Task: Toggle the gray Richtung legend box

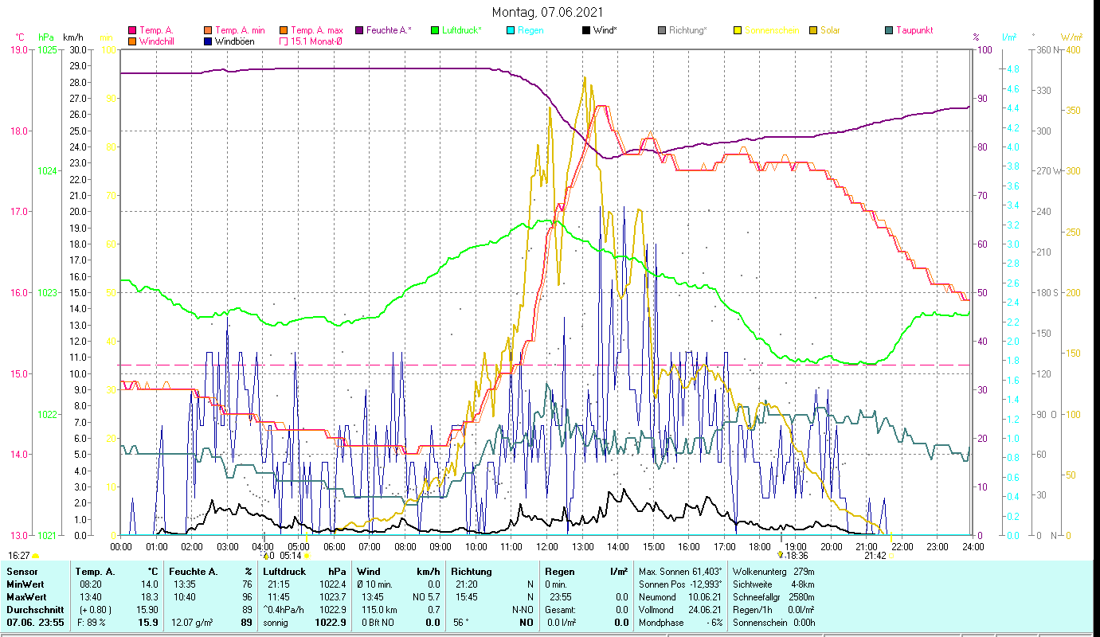Action: [662, 30]
